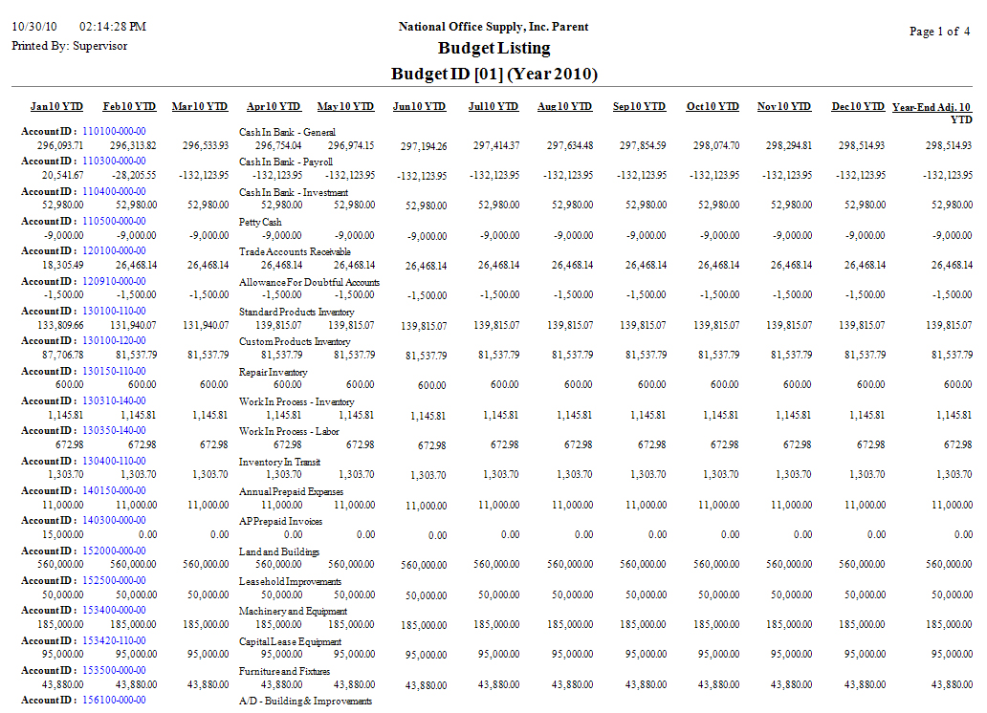Open Trade Accounts Receivable account 120100-000-00

click(114, 251)
